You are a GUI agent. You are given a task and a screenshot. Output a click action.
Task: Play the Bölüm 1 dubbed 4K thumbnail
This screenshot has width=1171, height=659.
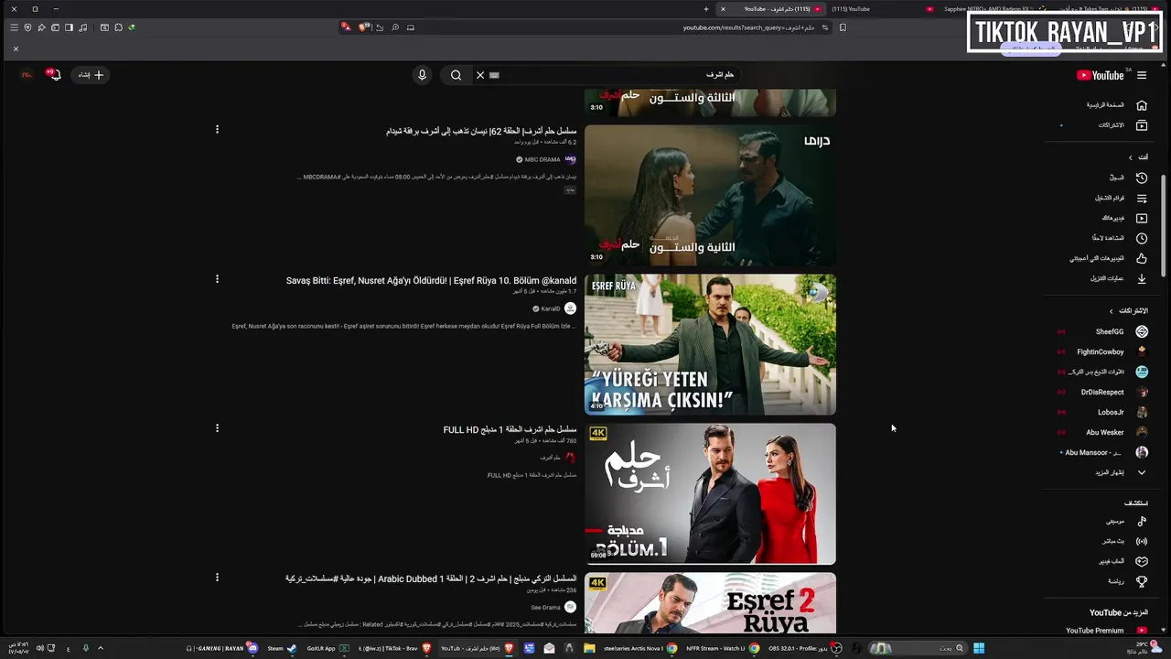click(x=710, y=493)
